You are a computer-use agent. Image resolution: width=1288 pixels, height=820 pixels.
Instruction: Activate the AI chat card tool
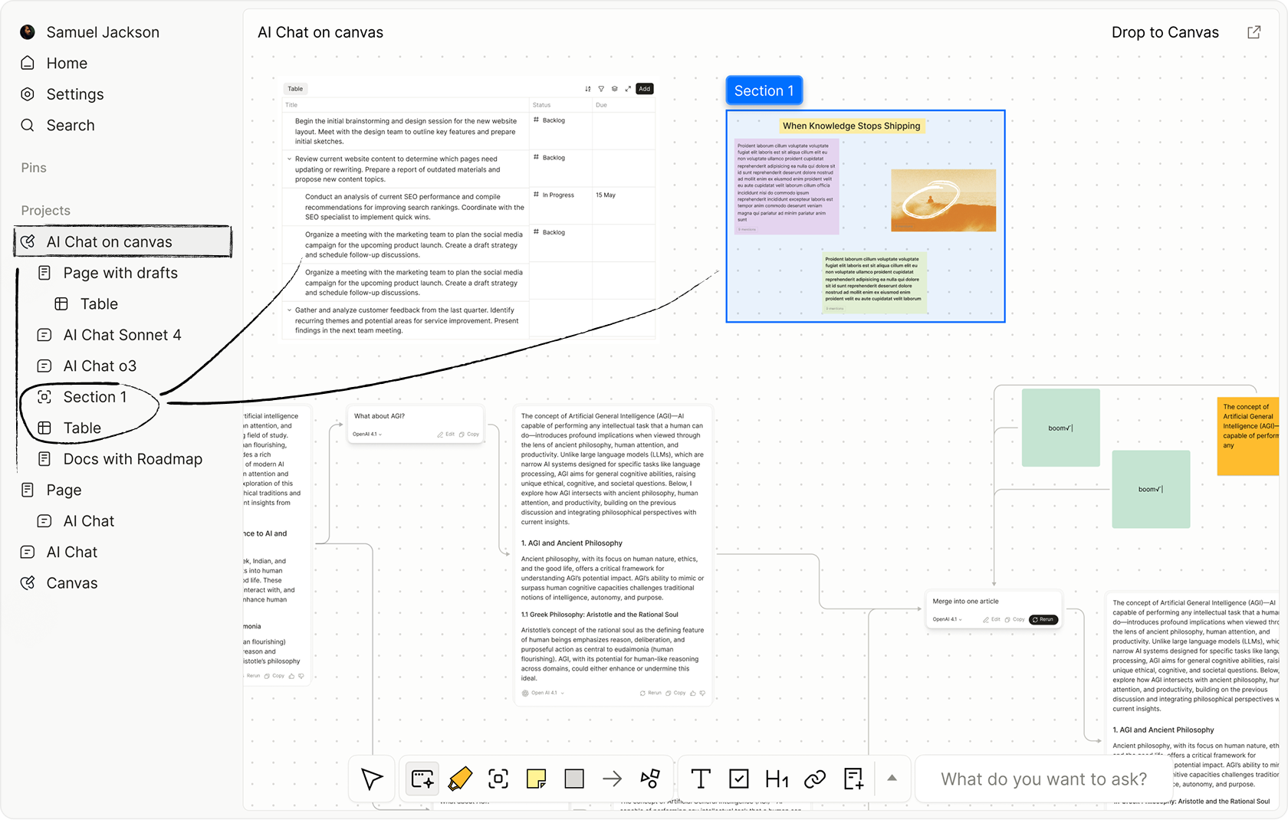click(x=422, y=779)
